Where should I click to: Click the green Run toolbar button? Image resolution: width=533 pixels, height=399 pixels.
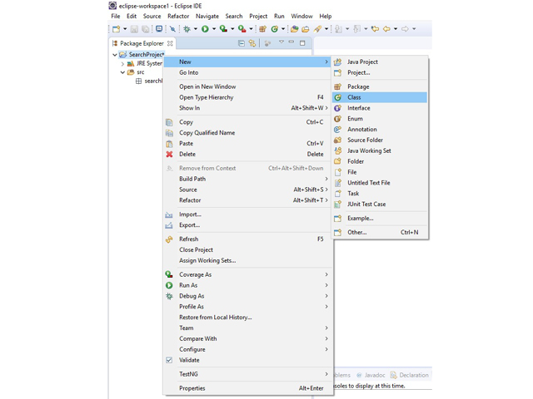pos(205,29)
